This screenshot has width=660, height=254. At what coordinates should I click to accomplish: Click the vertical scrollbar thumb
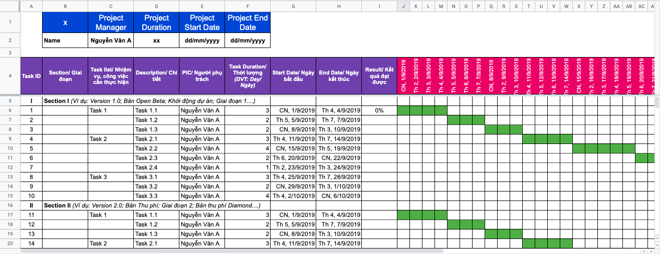tap(657, 101)
